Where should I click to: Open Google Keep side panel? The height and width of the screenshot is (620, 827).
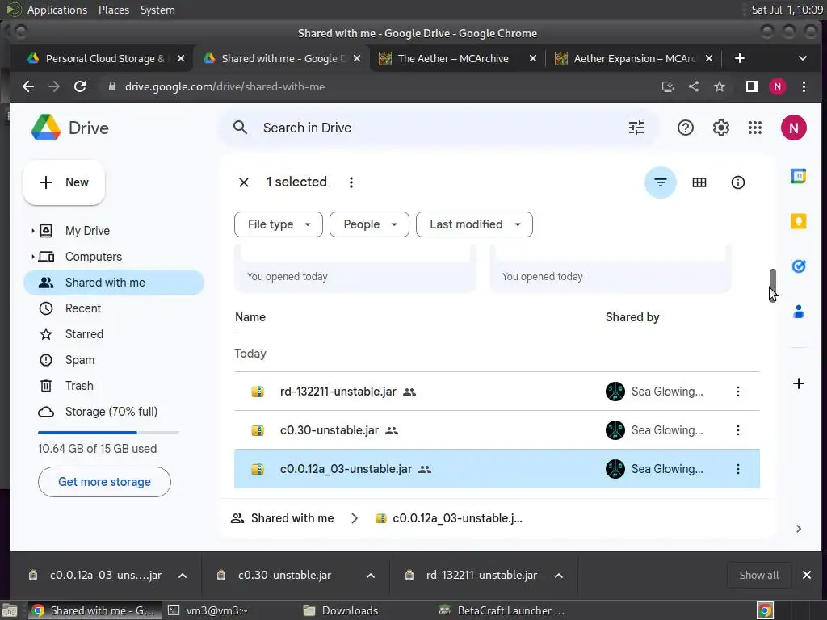click(x=798, y=221)
